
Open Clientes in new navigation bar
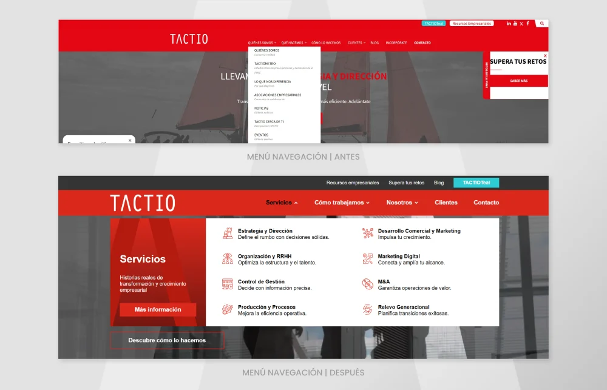coord(446,203)
